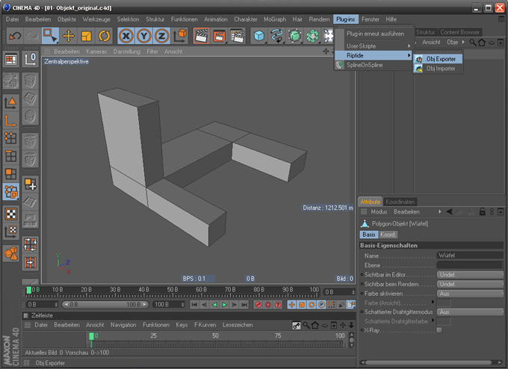Enable the X-Ray checkbox

coord(439,329)
